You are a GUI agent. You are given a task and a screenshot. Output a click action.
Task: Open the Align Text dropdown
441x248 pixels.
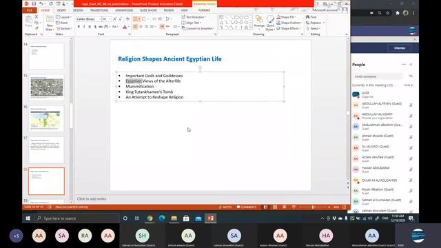click(x=192, y=23)
